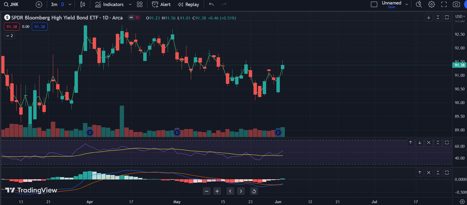Click the 0.00 spread value
467x205 pixels.
point(26,27)
